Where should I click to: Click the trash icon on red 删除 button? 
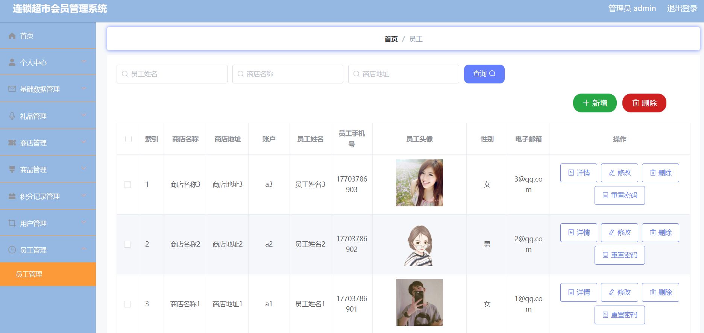tap(636, 103)
